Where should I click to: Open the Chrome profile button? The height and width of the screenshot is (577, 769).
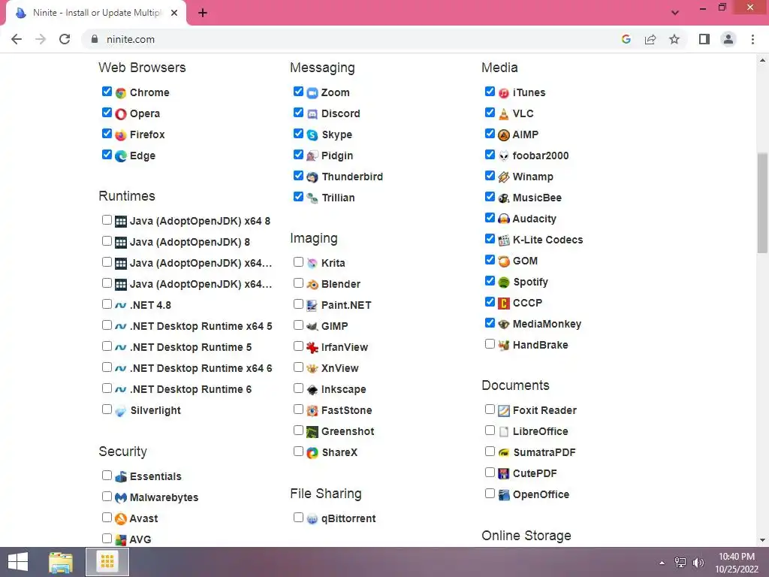click(728, 39)
